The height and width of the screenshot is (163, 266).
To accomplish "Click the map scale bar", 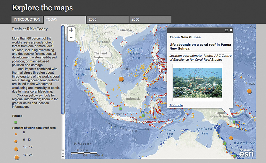I will [x=84, y=153].
